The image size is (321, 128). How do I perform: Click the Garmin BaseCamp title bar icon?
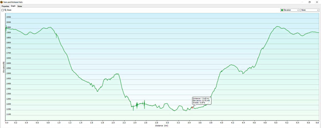[2, 2]
